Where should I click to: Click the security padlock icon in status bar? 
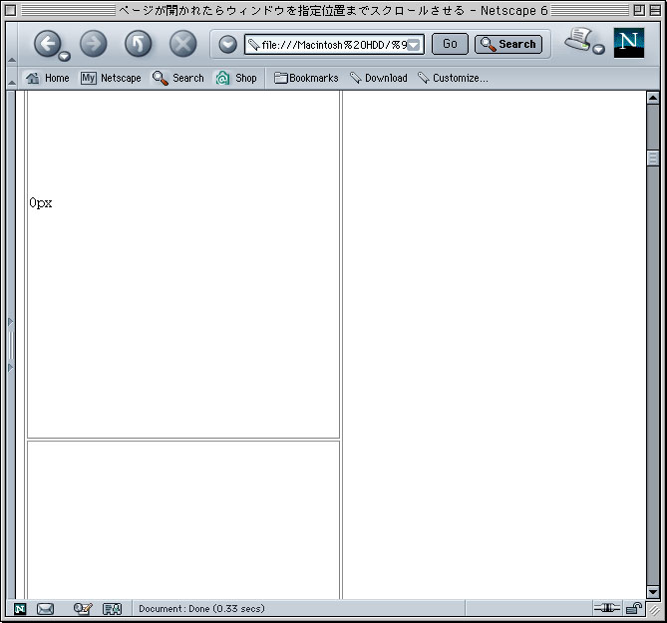pyautogui.click(x=634, y=608)
